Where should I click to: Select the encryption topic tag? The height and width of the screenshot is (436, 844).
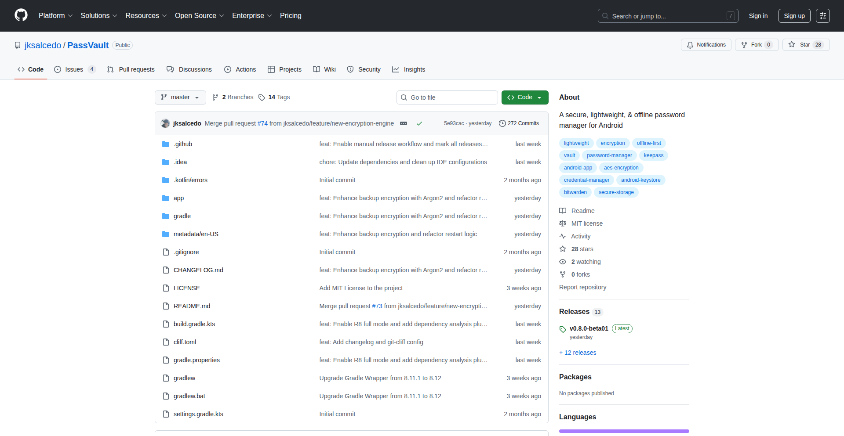(612, 143)
